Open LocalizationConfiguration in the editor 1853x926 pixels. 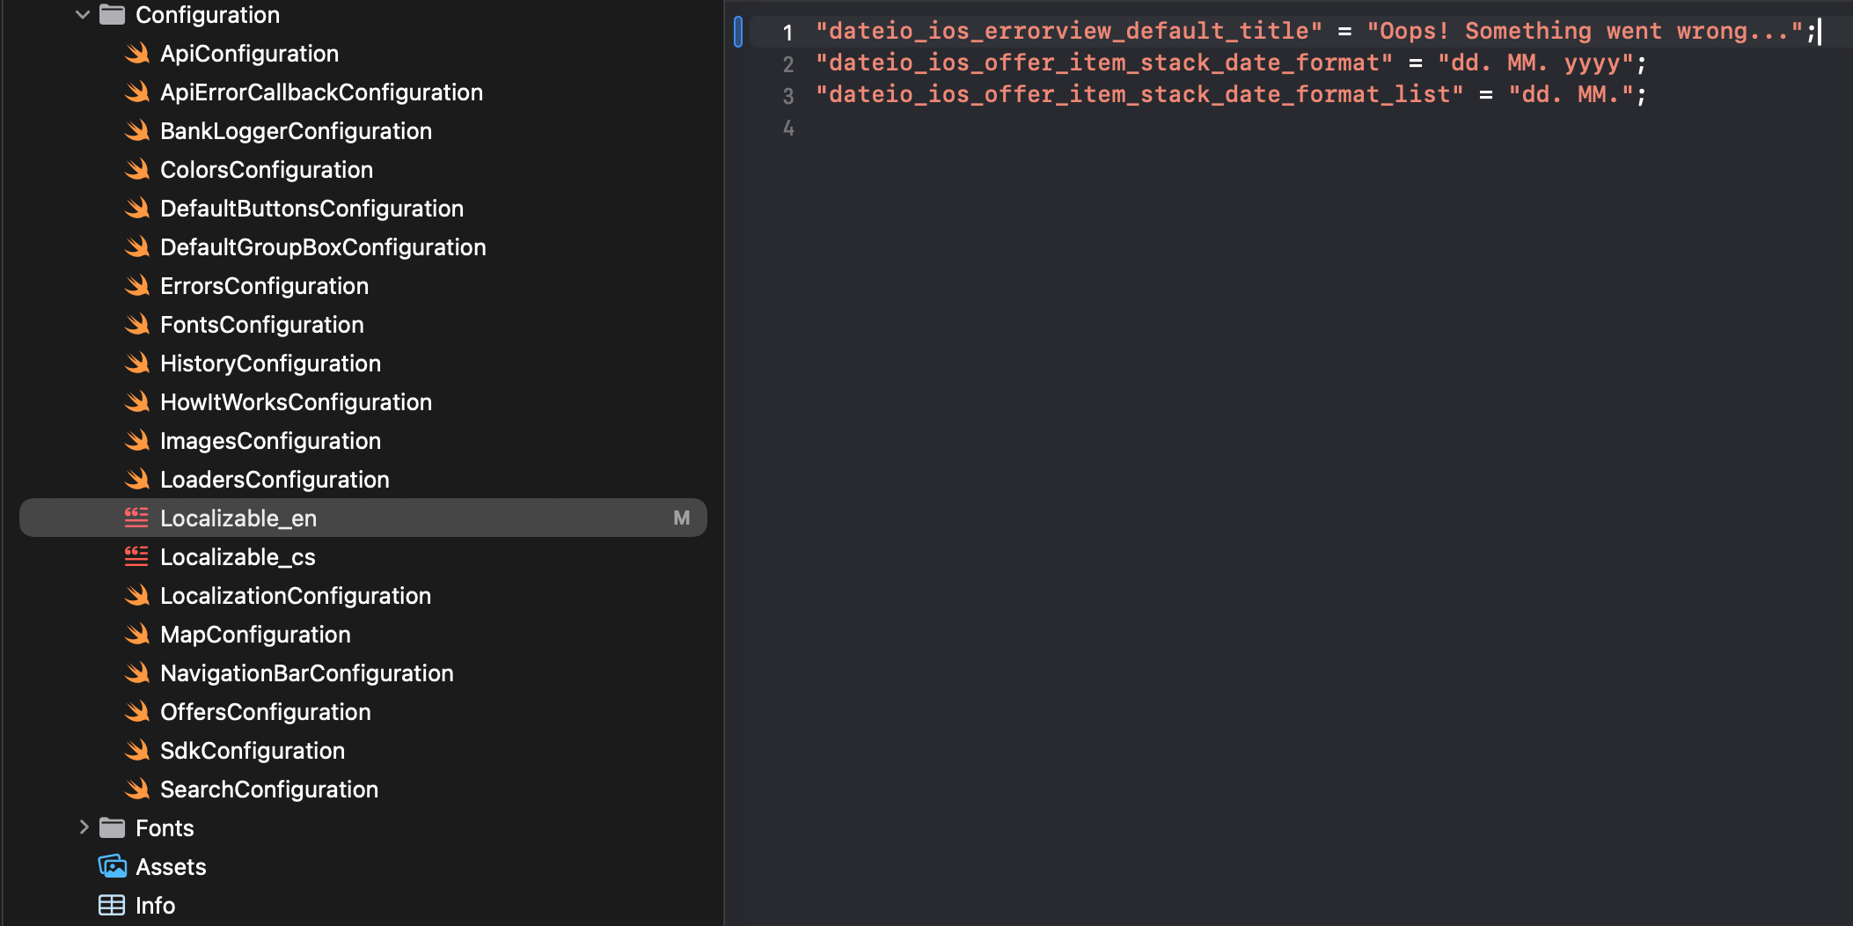[x=295, y=596]
